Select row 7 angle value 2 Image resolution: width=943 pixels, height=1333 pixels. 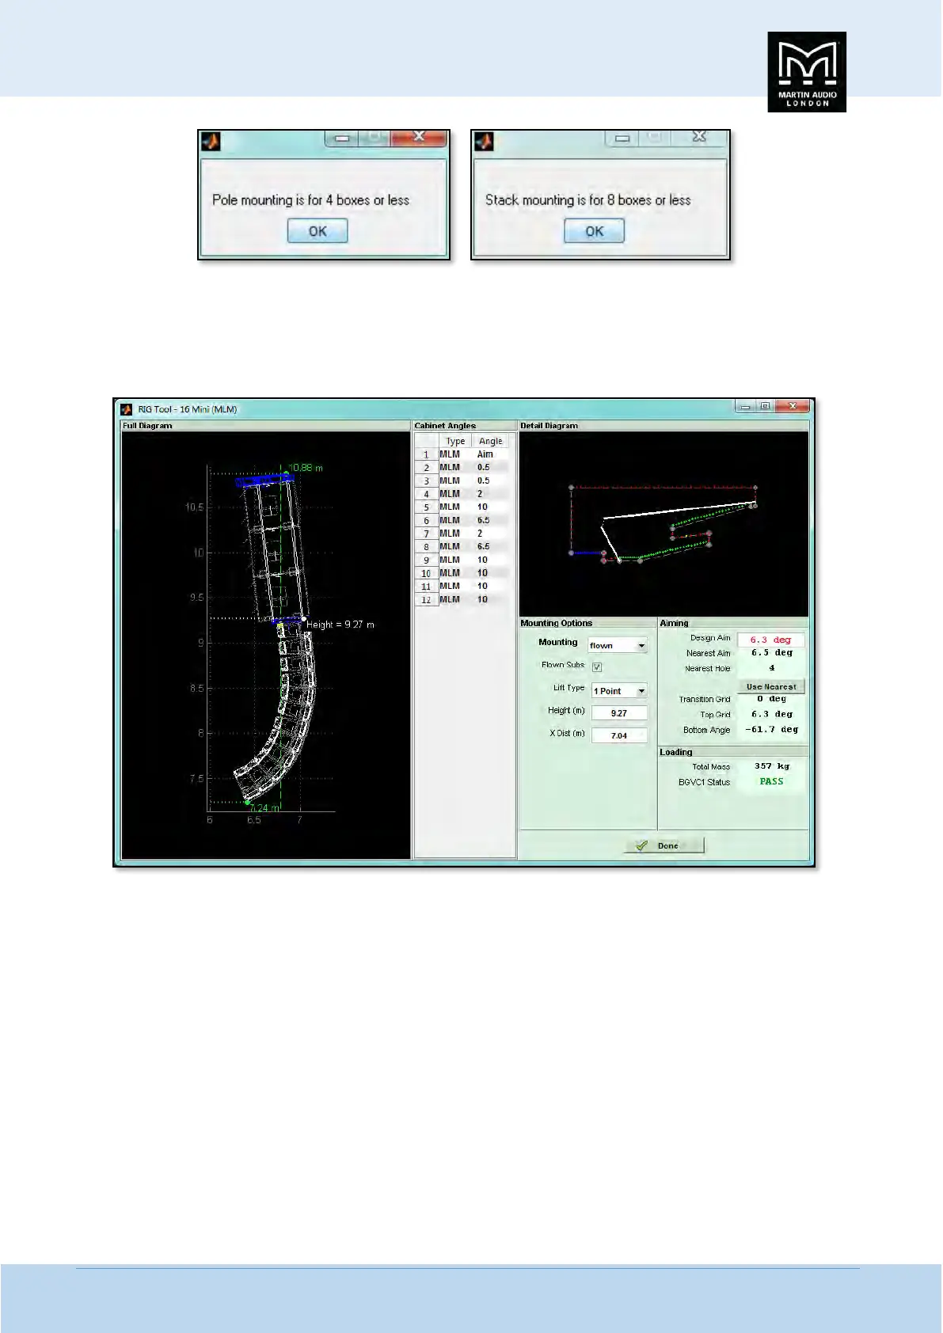point(491,534)
